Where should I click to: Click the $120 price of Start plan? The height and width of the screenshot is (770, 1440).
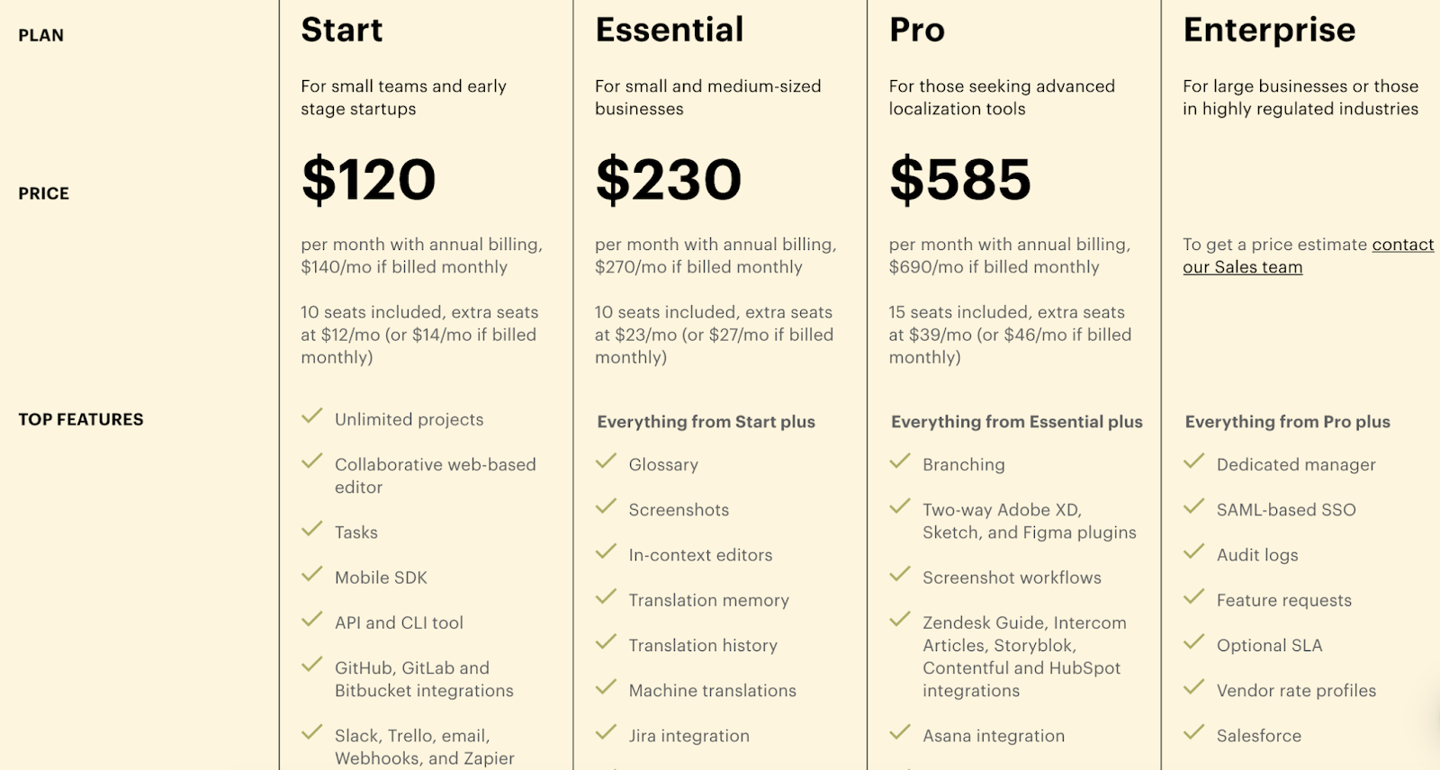[369, 179]
